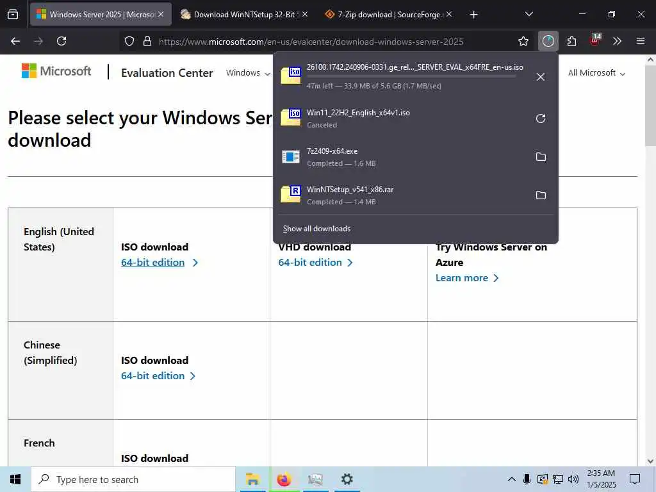656x492 pixels.
Task: Show site security padlock info
Action: pos(147,41)
